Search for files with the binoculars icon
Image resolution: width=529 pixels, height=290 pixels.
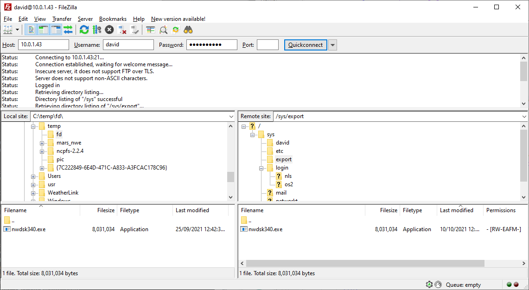[188, 30]
